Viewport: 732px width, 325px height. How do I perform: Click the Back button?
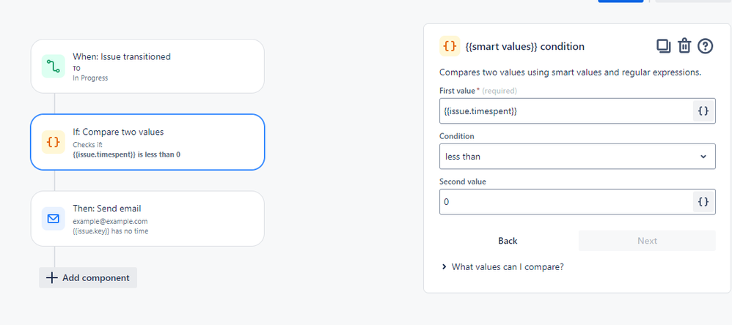click(508, 241)
